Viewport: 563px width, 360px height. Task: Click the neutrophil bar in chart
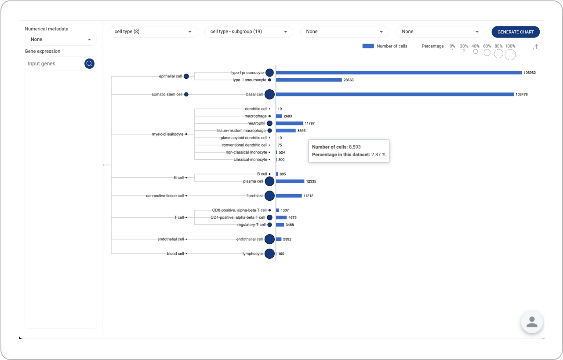click(289, 124)
